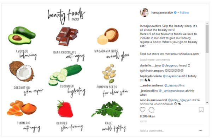
Task: Open the @mayaricciardi18 mention
Action: (175, 76)
